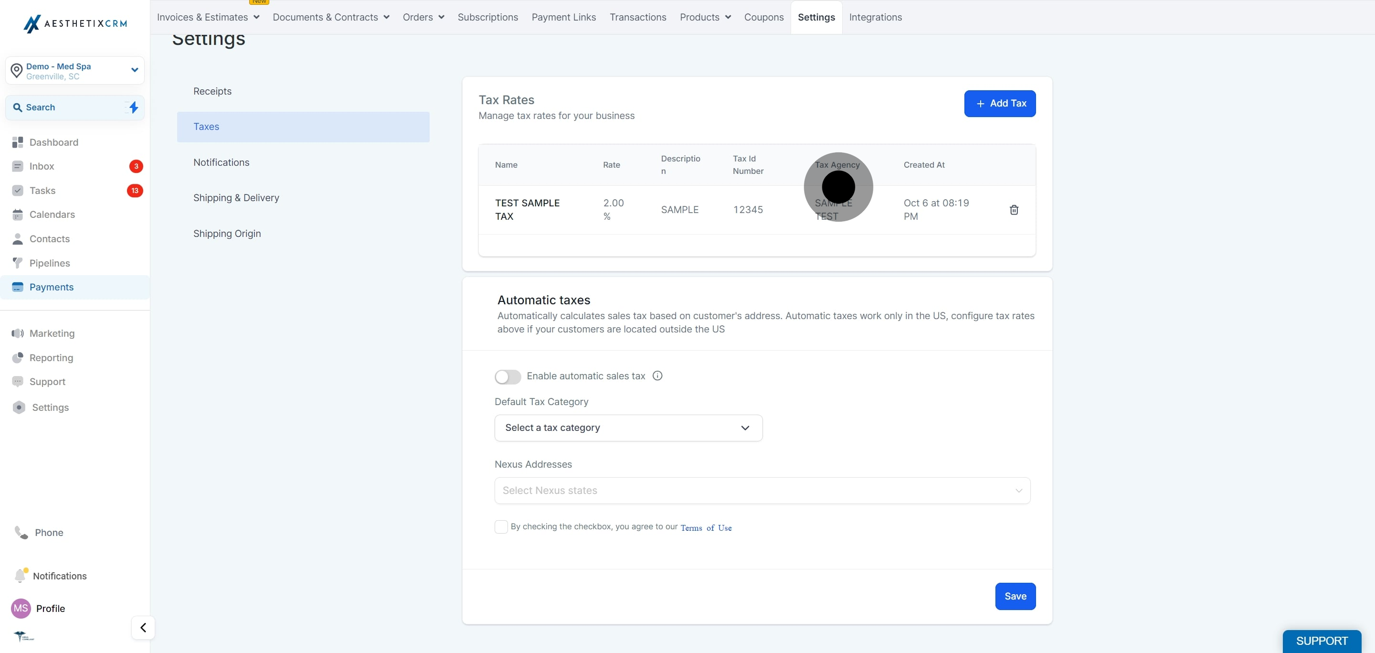Open the Pipelines funnel icon
Viewport: 1375px width, 653px height.
tap(18, 263)
